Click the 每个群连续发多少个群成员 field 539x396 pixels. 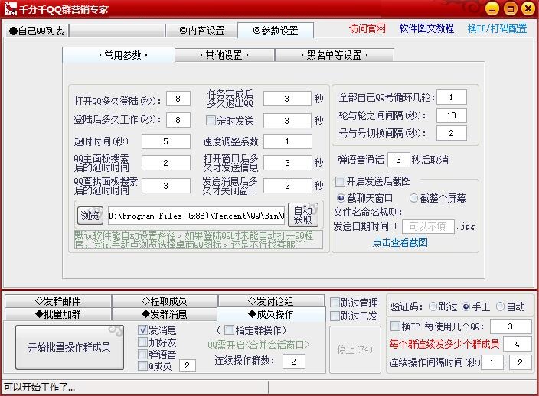coord(517,344)
